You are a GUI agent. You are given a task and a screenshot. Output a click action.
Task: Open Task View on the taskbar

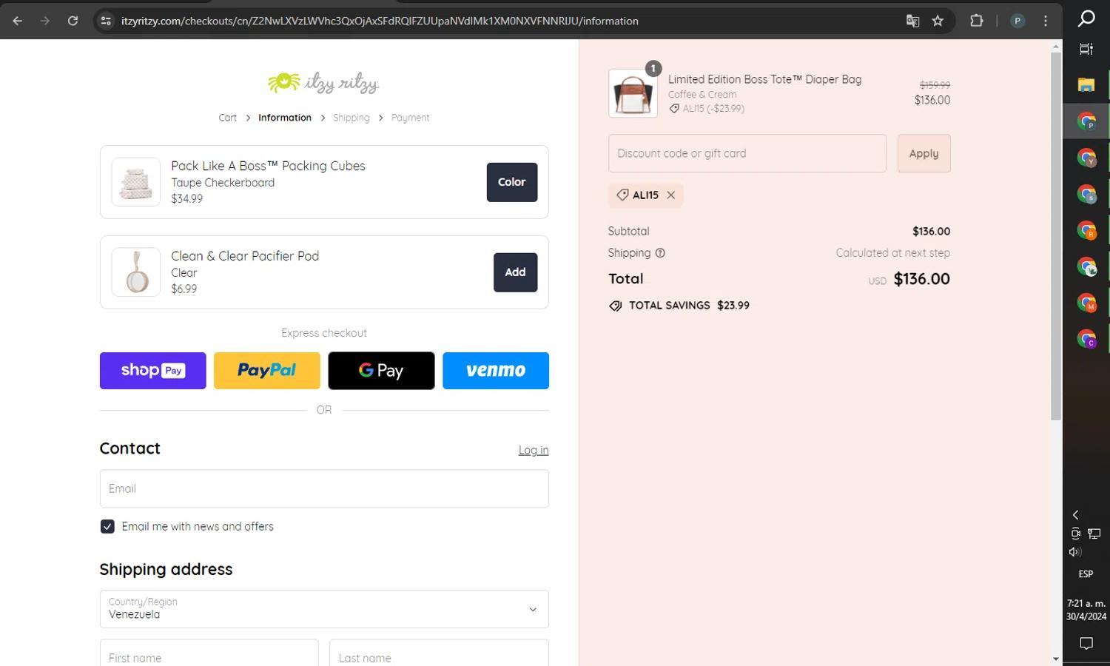1086,49
